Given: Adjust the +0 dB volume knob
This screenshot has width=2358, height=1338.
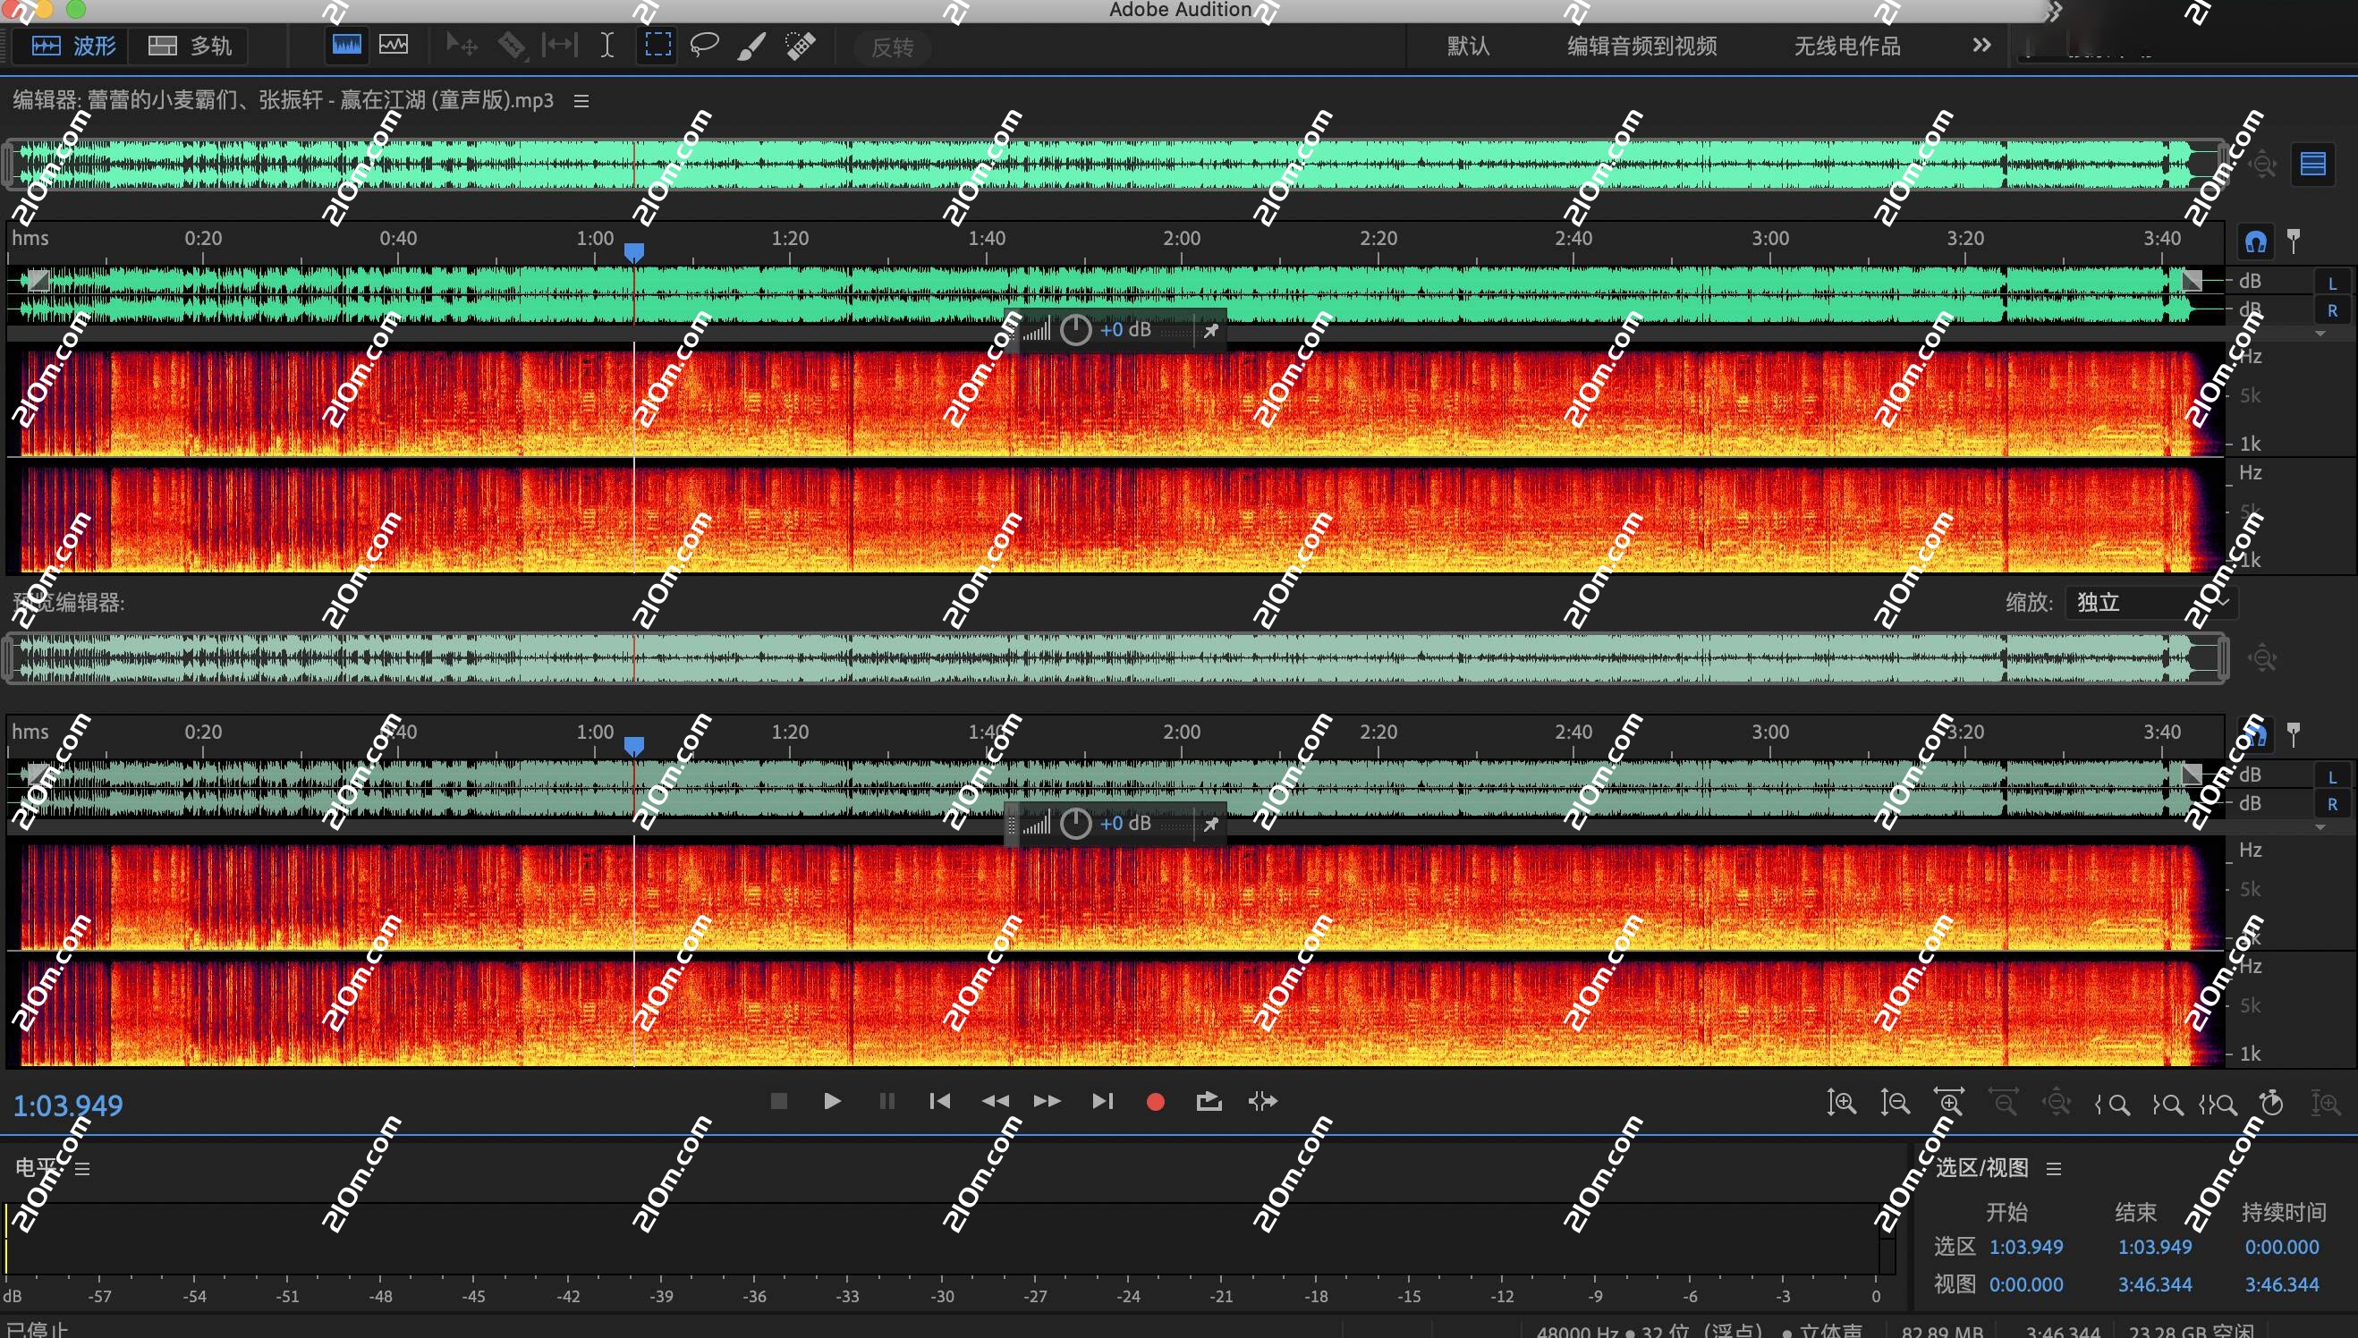Looking at the screenshot, I should tap(1075, 329).
